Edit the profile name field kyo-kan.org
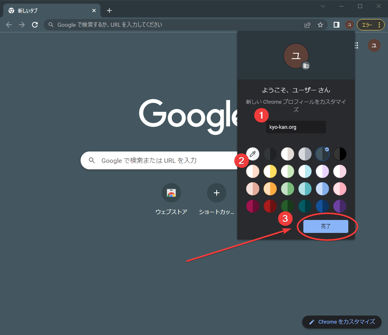The width and height of the screenshot is (388, 335). point(296,127)
